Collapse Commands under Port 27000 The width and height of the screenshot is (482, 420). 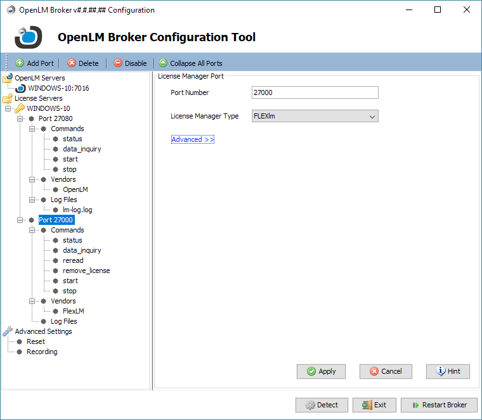(32, 230)
